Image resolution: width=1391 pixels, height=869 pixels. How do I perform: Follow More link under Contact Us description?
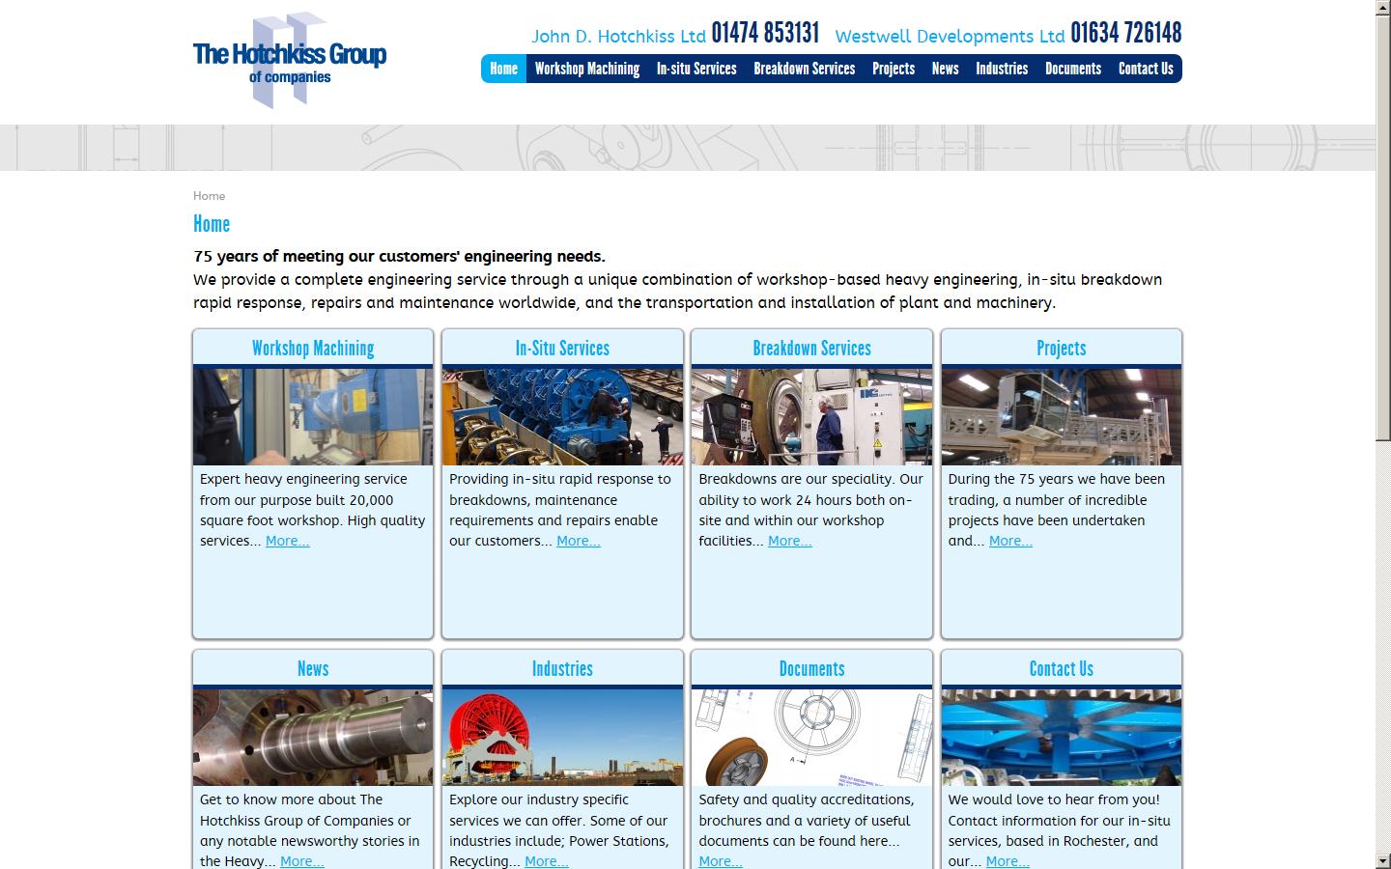coord(1008,861)
